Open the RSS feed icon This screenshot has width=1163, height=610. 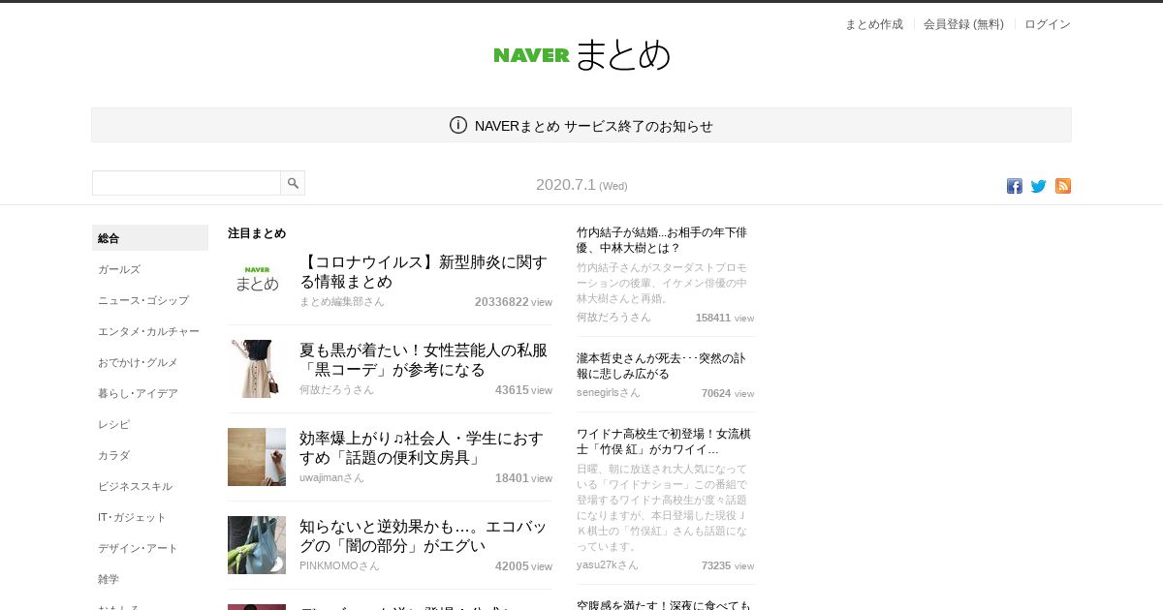point(1063,186)
